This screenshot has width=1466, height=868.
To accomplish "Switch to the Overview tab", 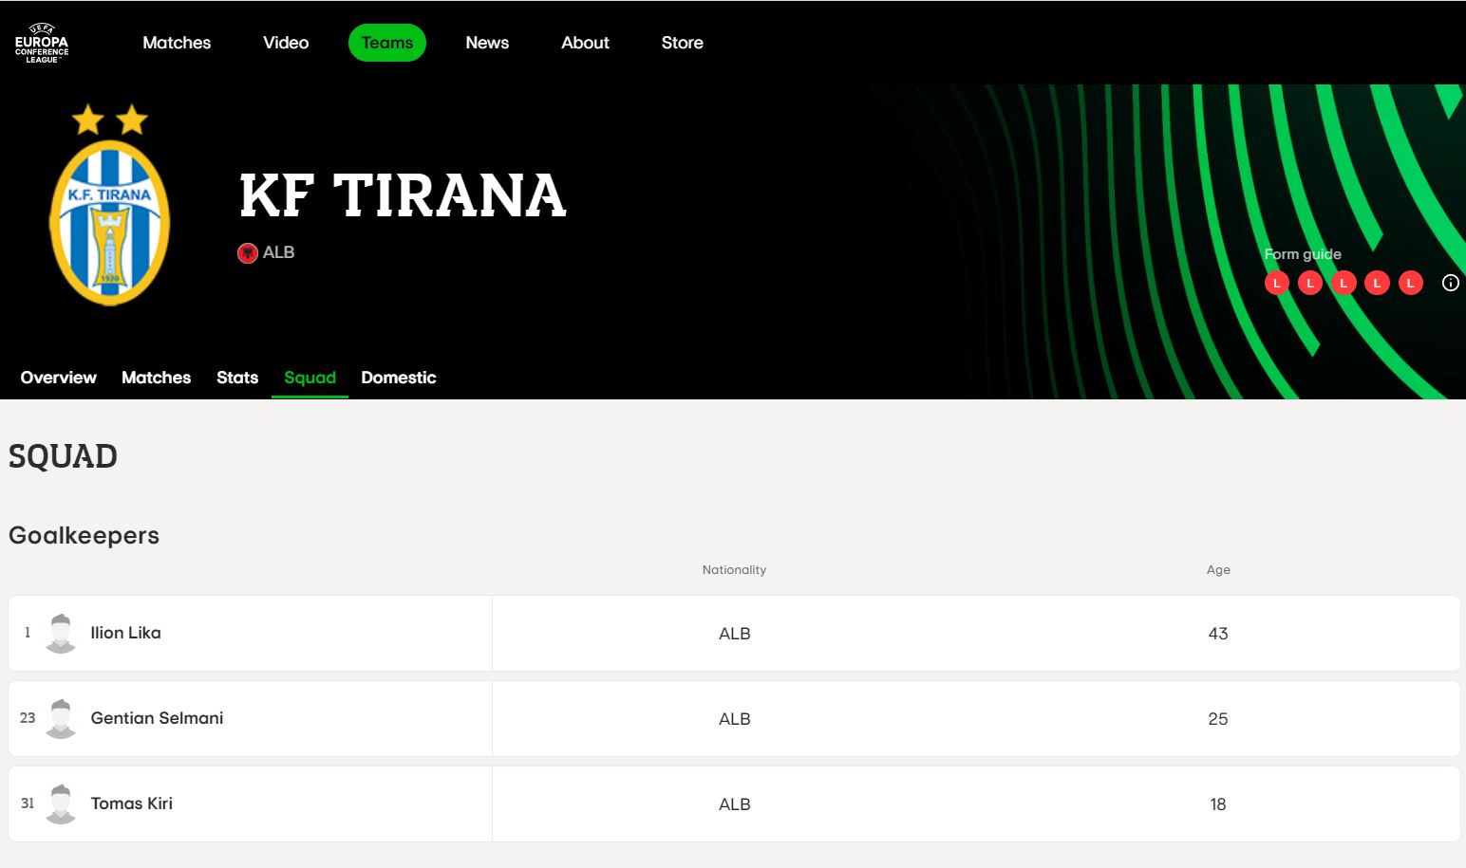I will pyautogui.click(x=59, y=378).
